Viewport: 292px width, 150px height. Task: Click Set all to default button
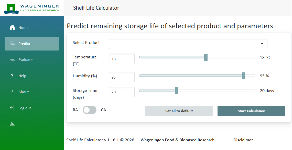[179, 111]
